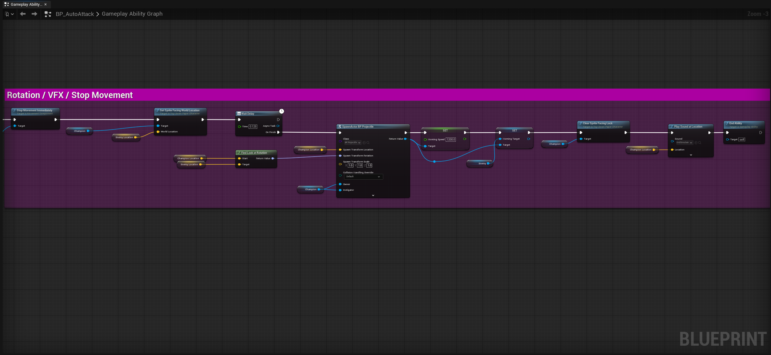Image resolution: width=771 pixels, height=355 pixels.
Task: Click the SpawnActor node's Return Value pin
Action: (x=405, y=139)
